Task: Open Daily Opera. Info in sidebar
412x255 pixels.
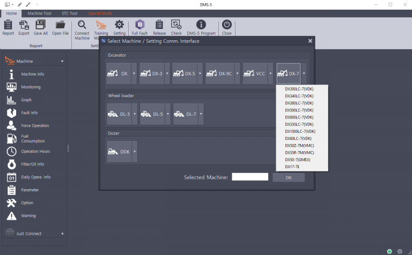Action: click(x=36, y=177)
